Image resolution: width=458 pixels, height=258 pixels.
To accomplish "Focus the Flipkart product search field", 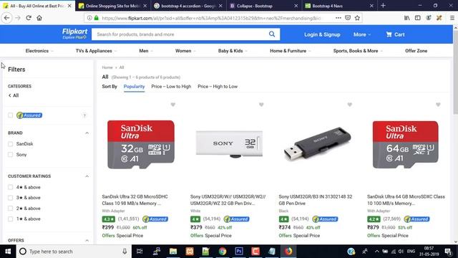I will coord(180,34).
